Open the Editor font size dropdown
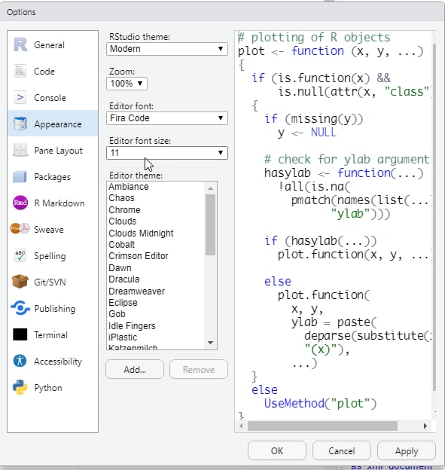 point(167,153)
